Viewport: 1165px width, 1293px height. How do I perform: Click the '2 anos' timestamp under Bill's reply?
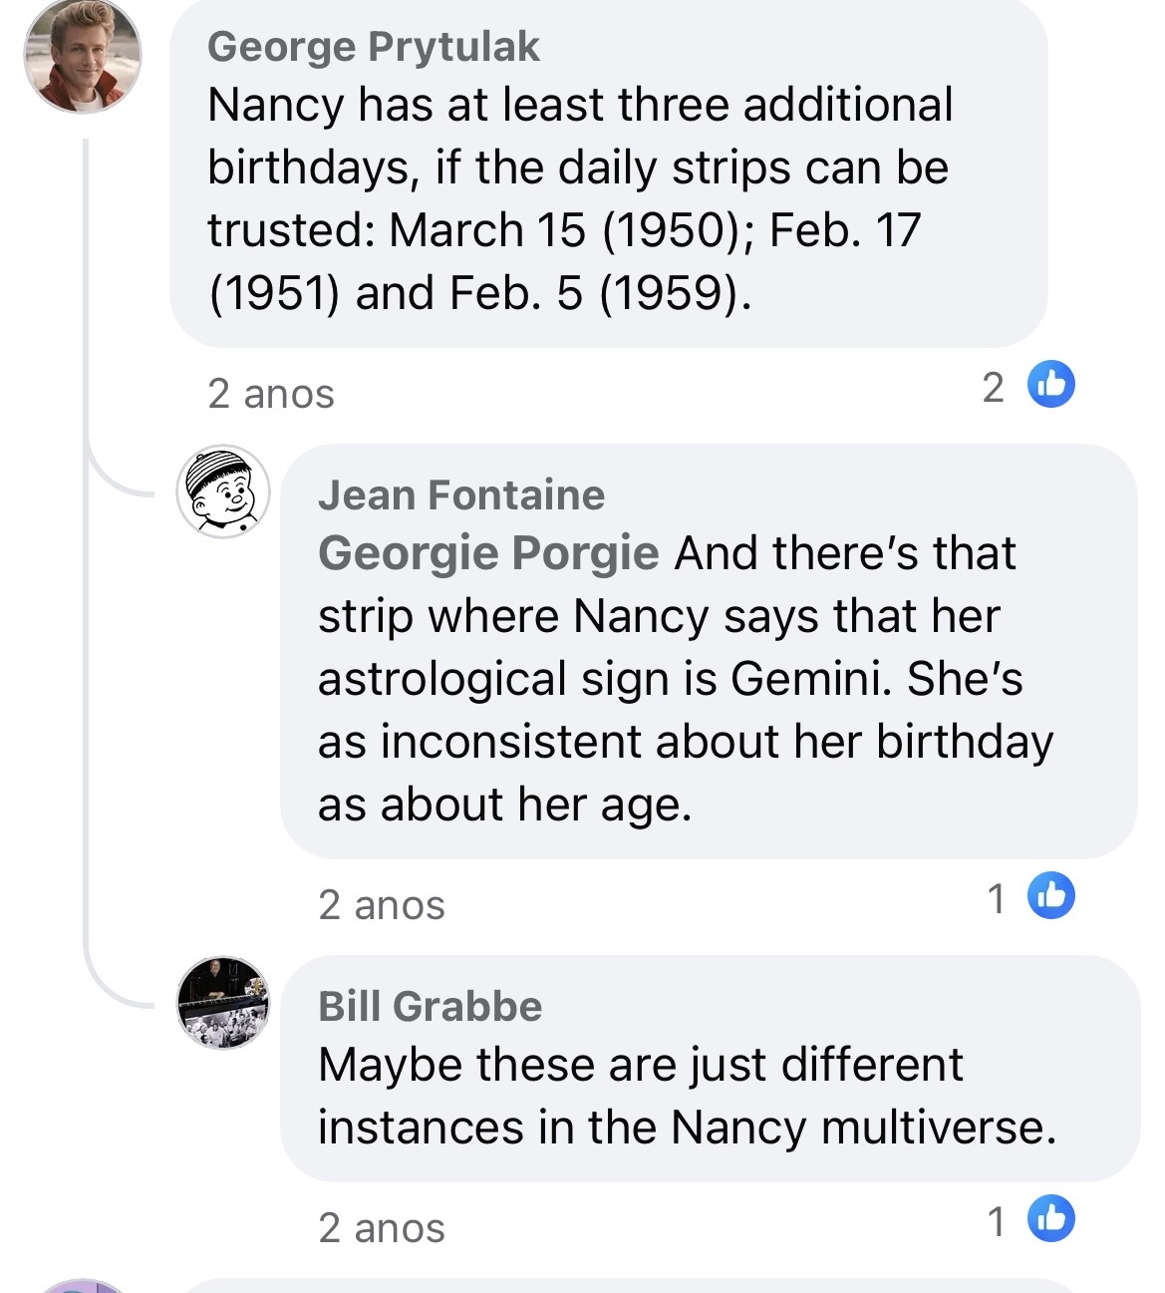[x=382, y=1228]
